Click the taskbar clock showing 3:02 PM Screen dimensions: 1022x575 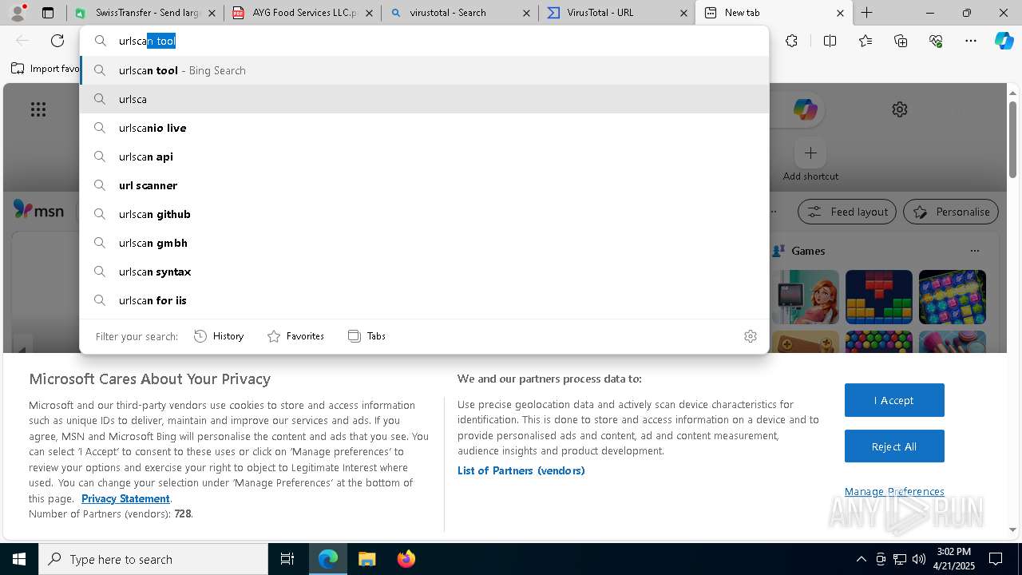point(954,559)
